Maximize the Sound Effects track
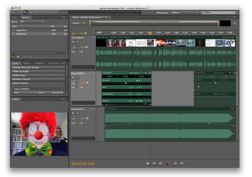 [94, 73]
